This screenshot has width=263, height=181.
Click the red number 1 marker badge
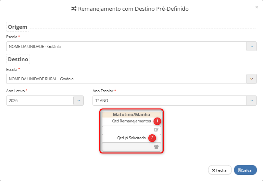tap(157, 121)
